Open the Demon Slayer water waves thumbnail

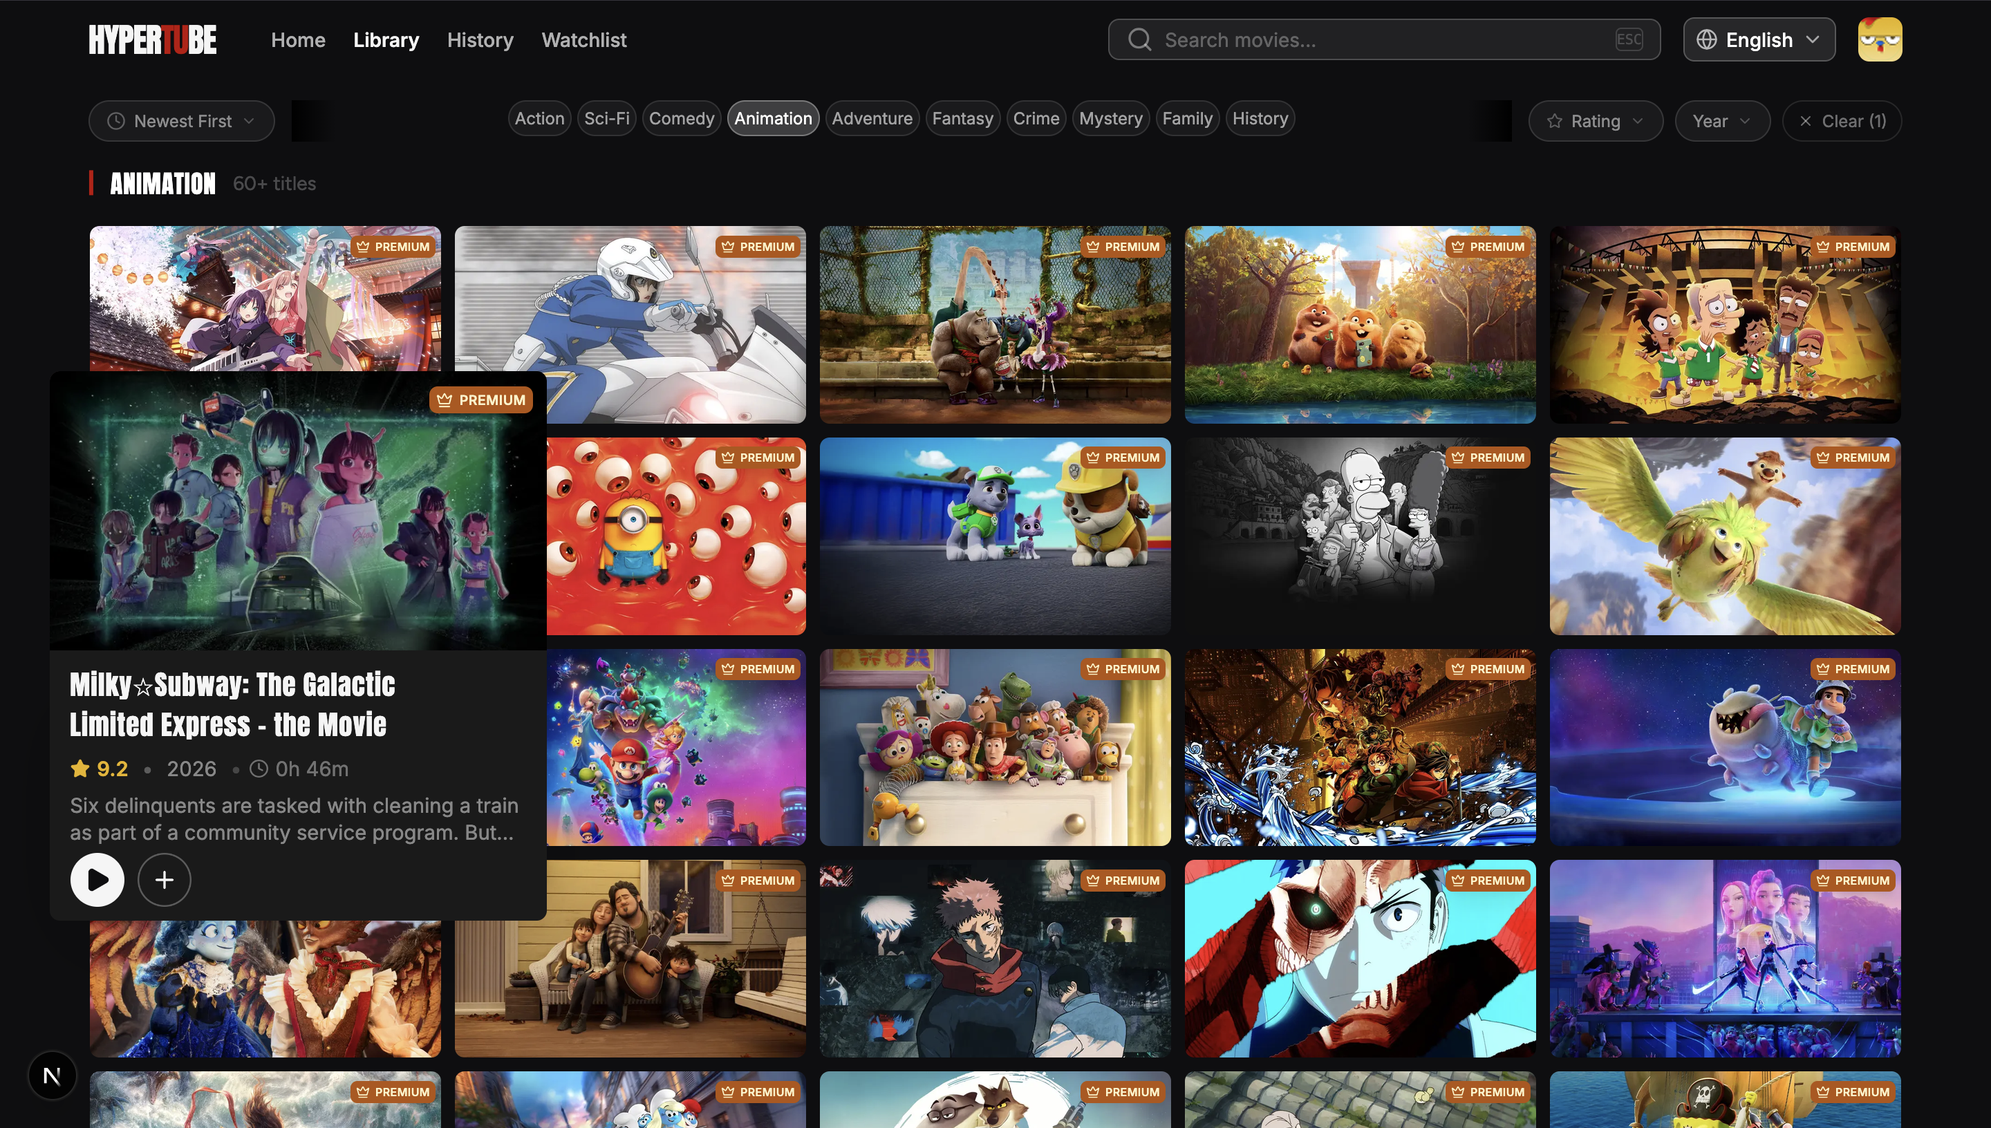click(x=1360, y=747)
